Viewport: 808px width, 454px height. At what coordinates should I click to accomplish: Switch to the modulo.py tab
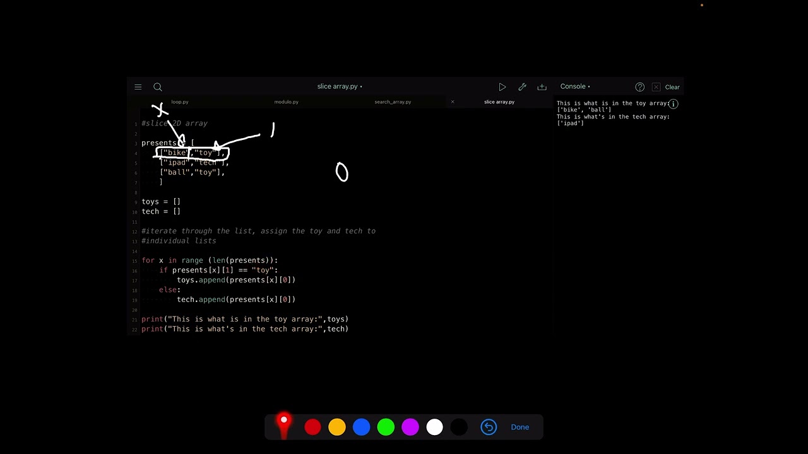[x=286, y=102]
